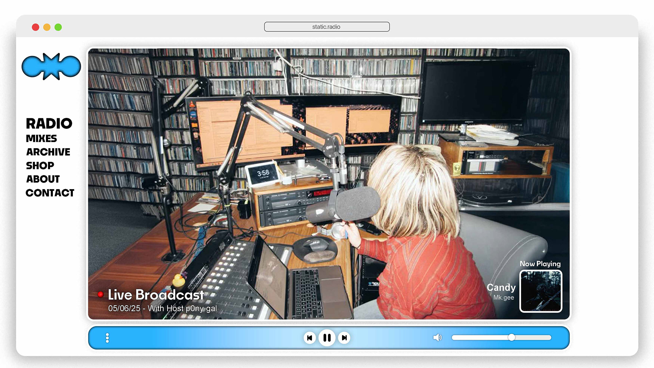Maximize the window with green button

pos(58,27)
